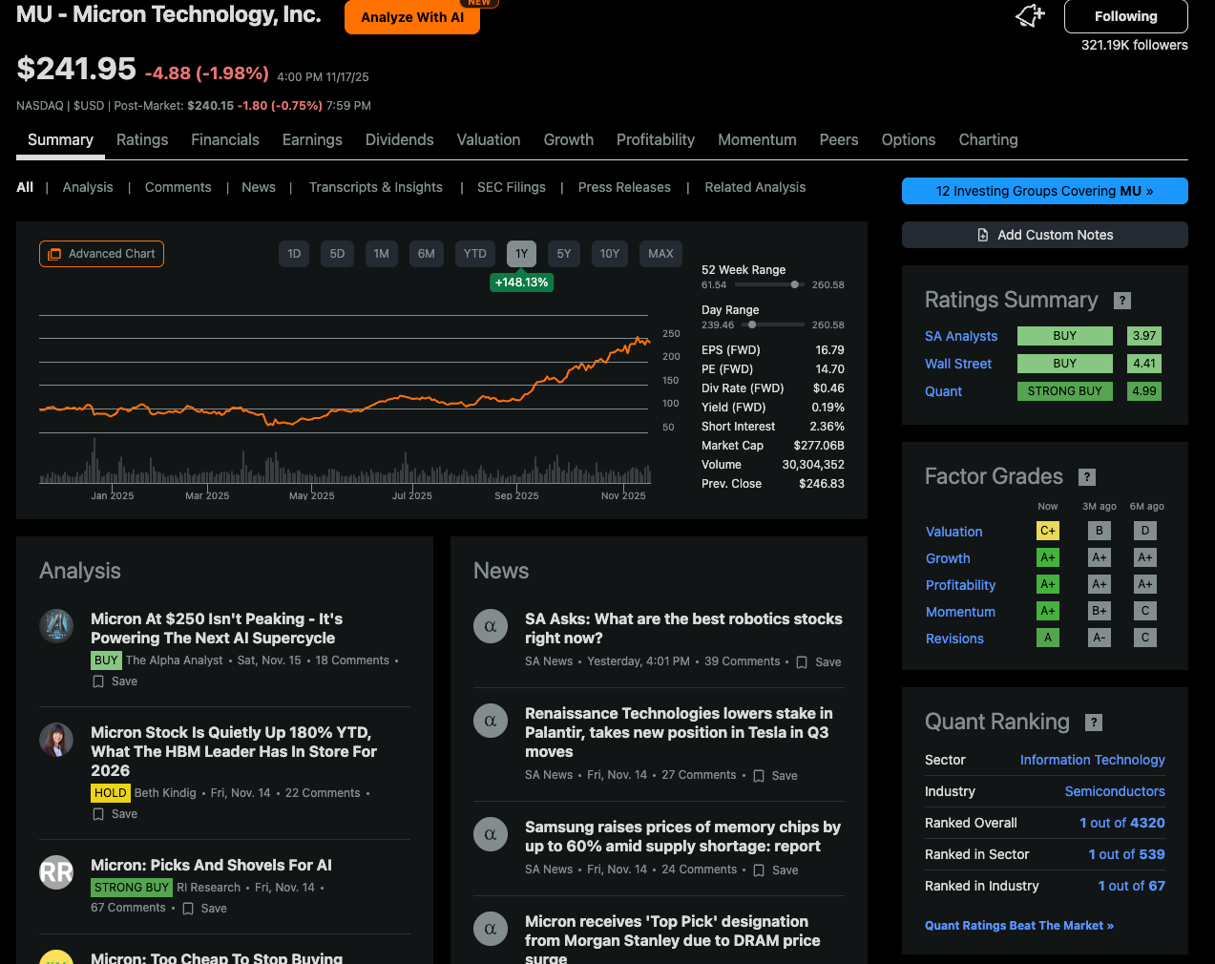The width and height of the screenshot is (1215, 964).
Task: Open the Momentum factor grade link
Action: 960,612
